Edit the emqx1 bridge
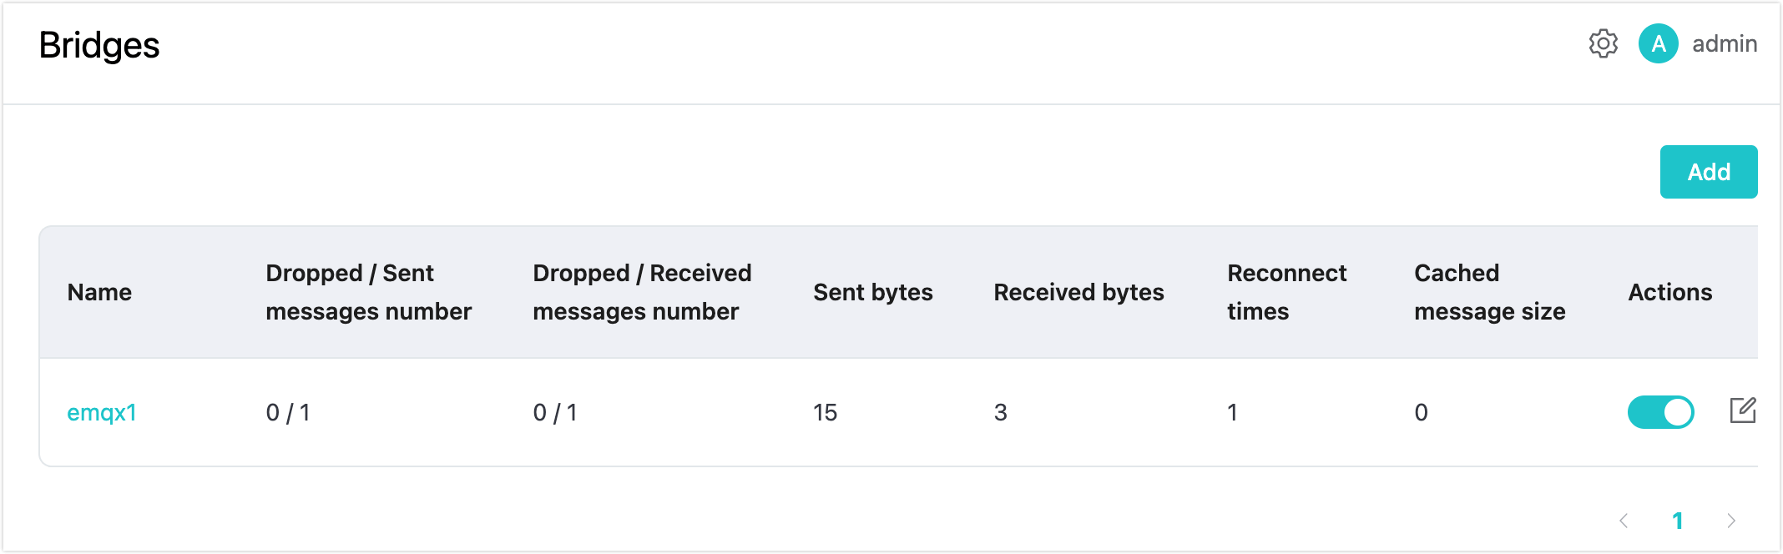Image resolution: width=1783 pixels, height=554 pixels. point(1743,410)
